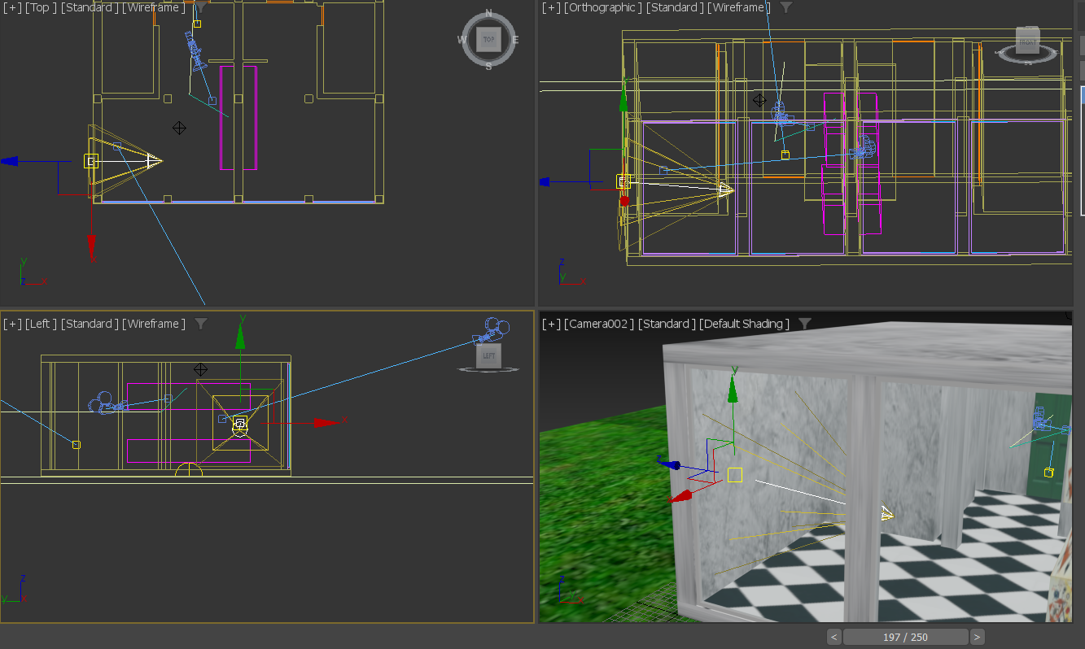Open the [+] menu of the Top viewport
Screen dimensions: 1085x649
12,7
